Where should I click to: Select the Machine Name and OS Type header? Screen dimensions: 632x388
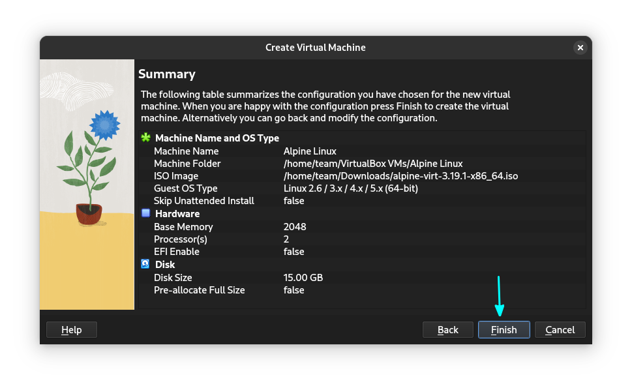(x=217, y=138)
